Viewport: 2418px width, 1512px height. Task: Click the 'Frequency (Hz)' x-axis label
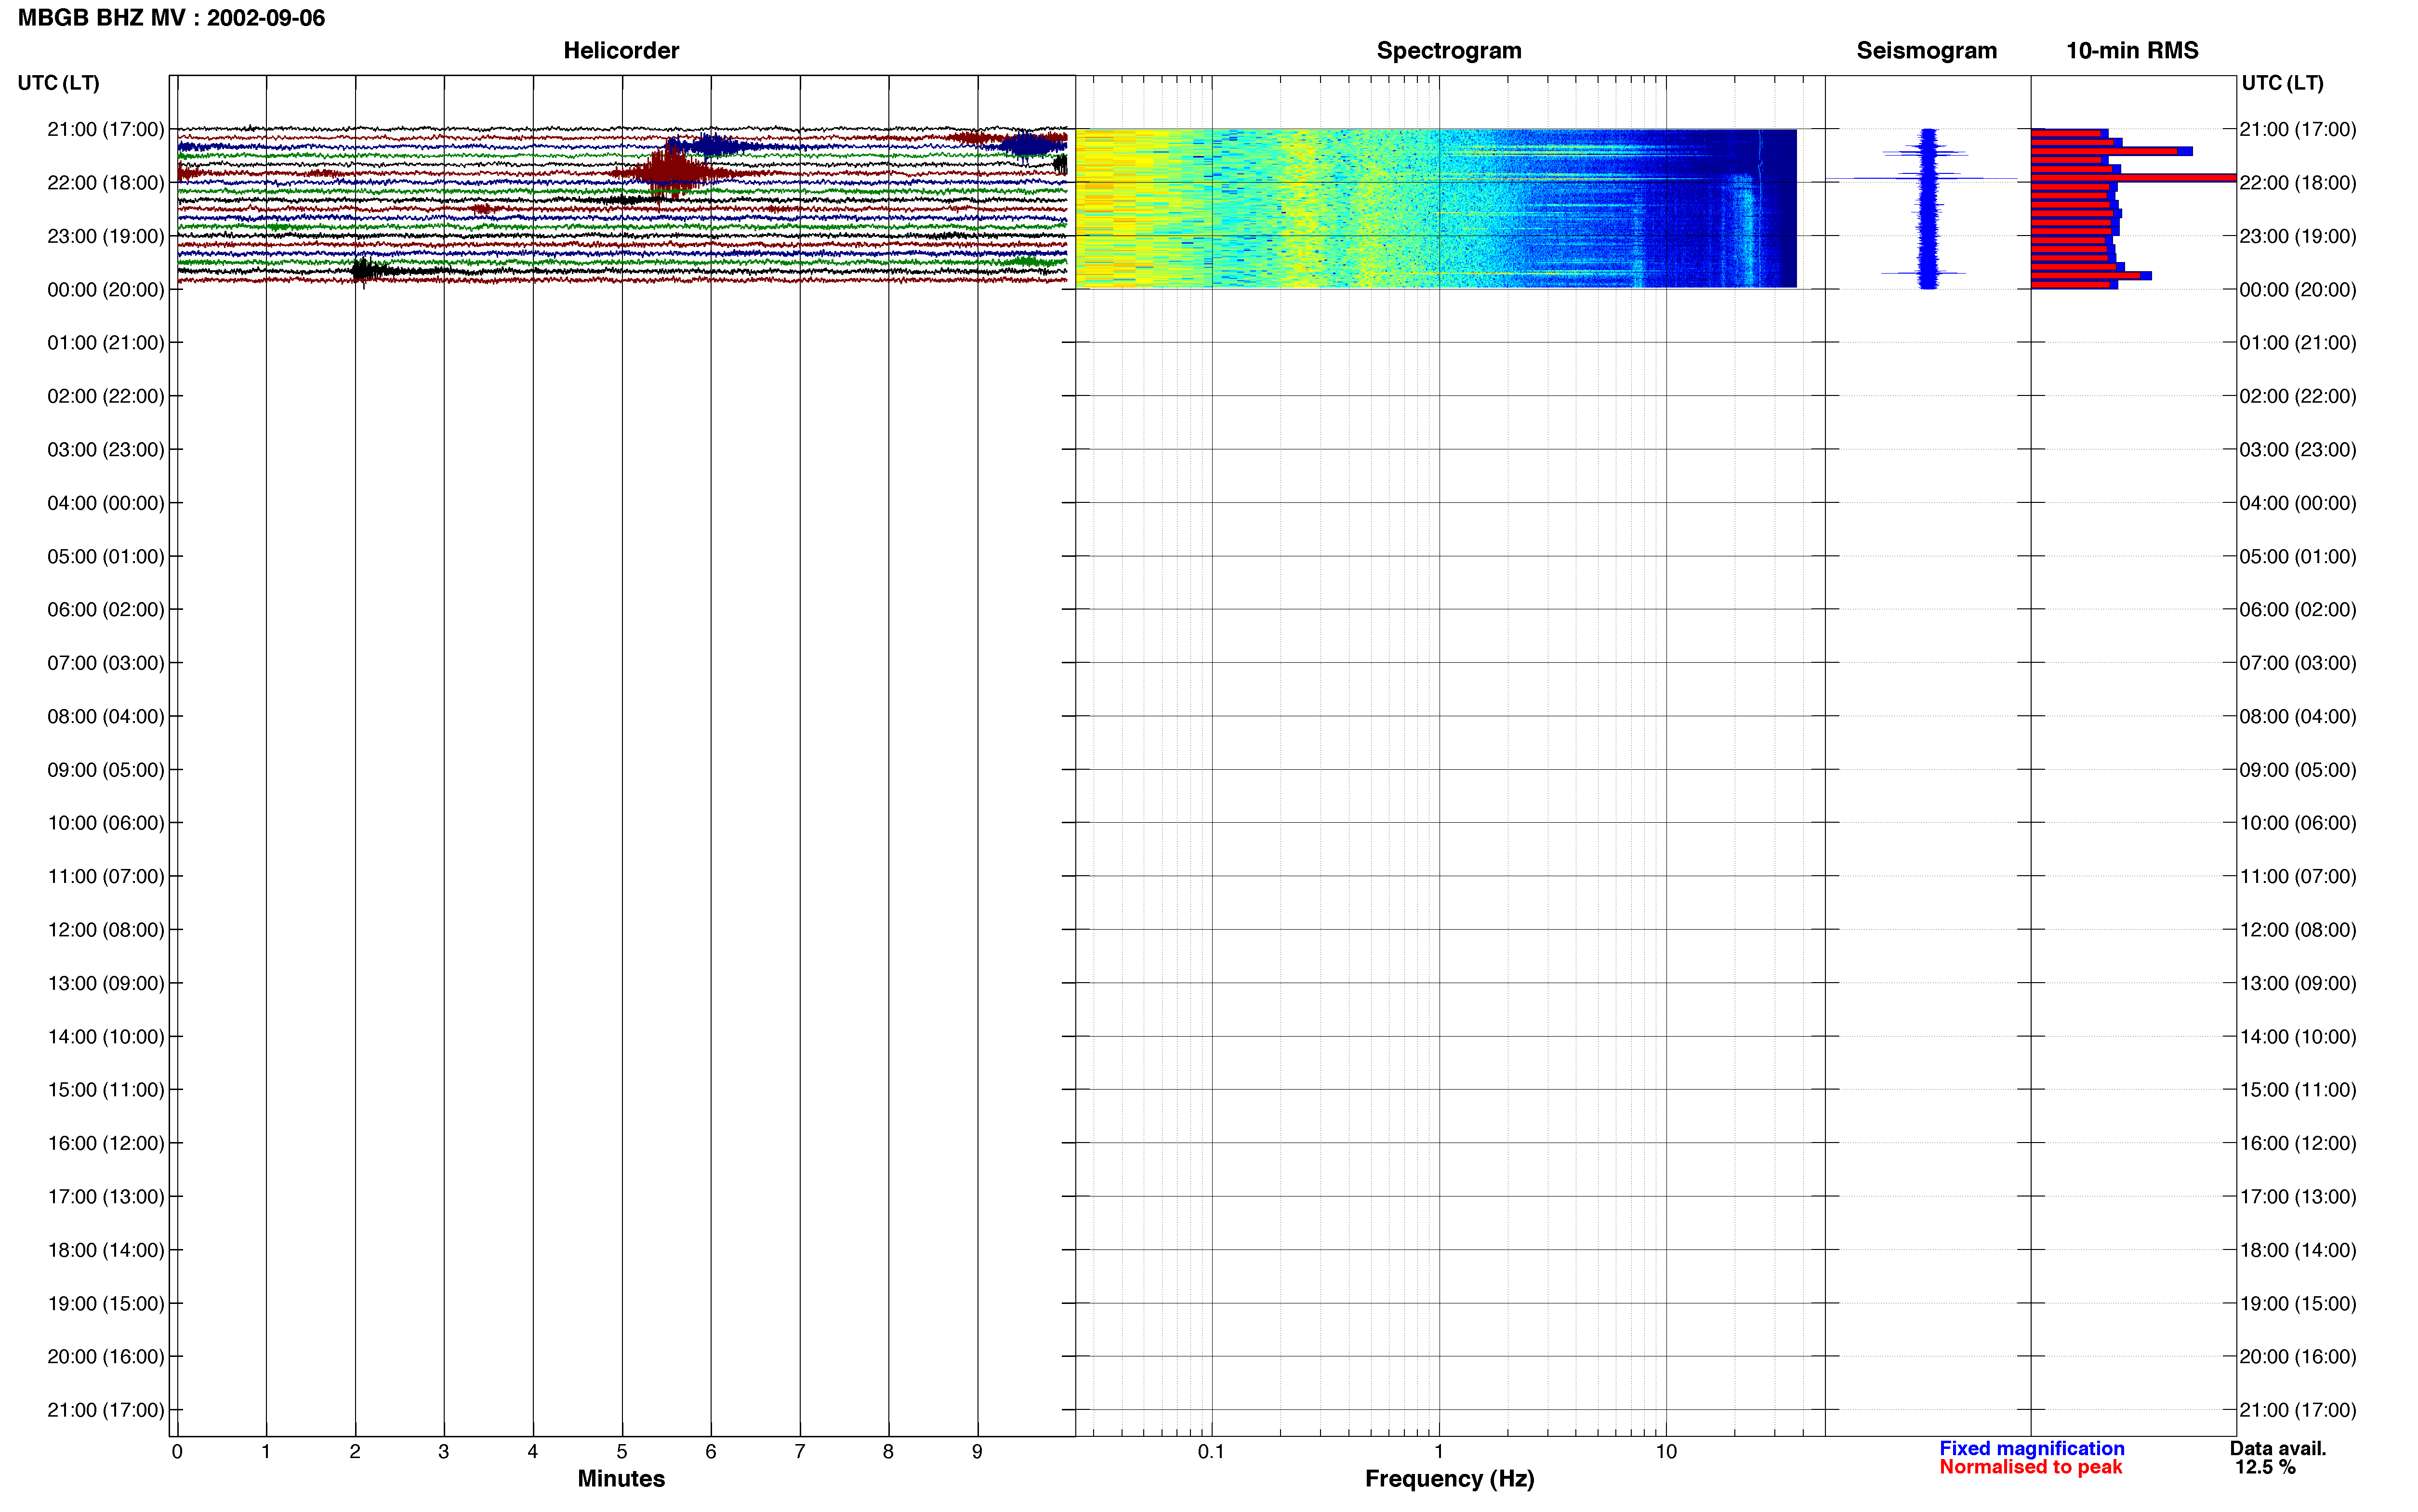click(1449, 1479)
